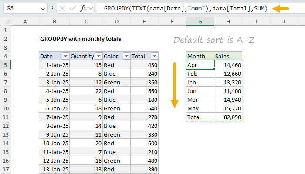Click the sales value 14,940
This screenshot has height=174, width=305.
(228, 100)
